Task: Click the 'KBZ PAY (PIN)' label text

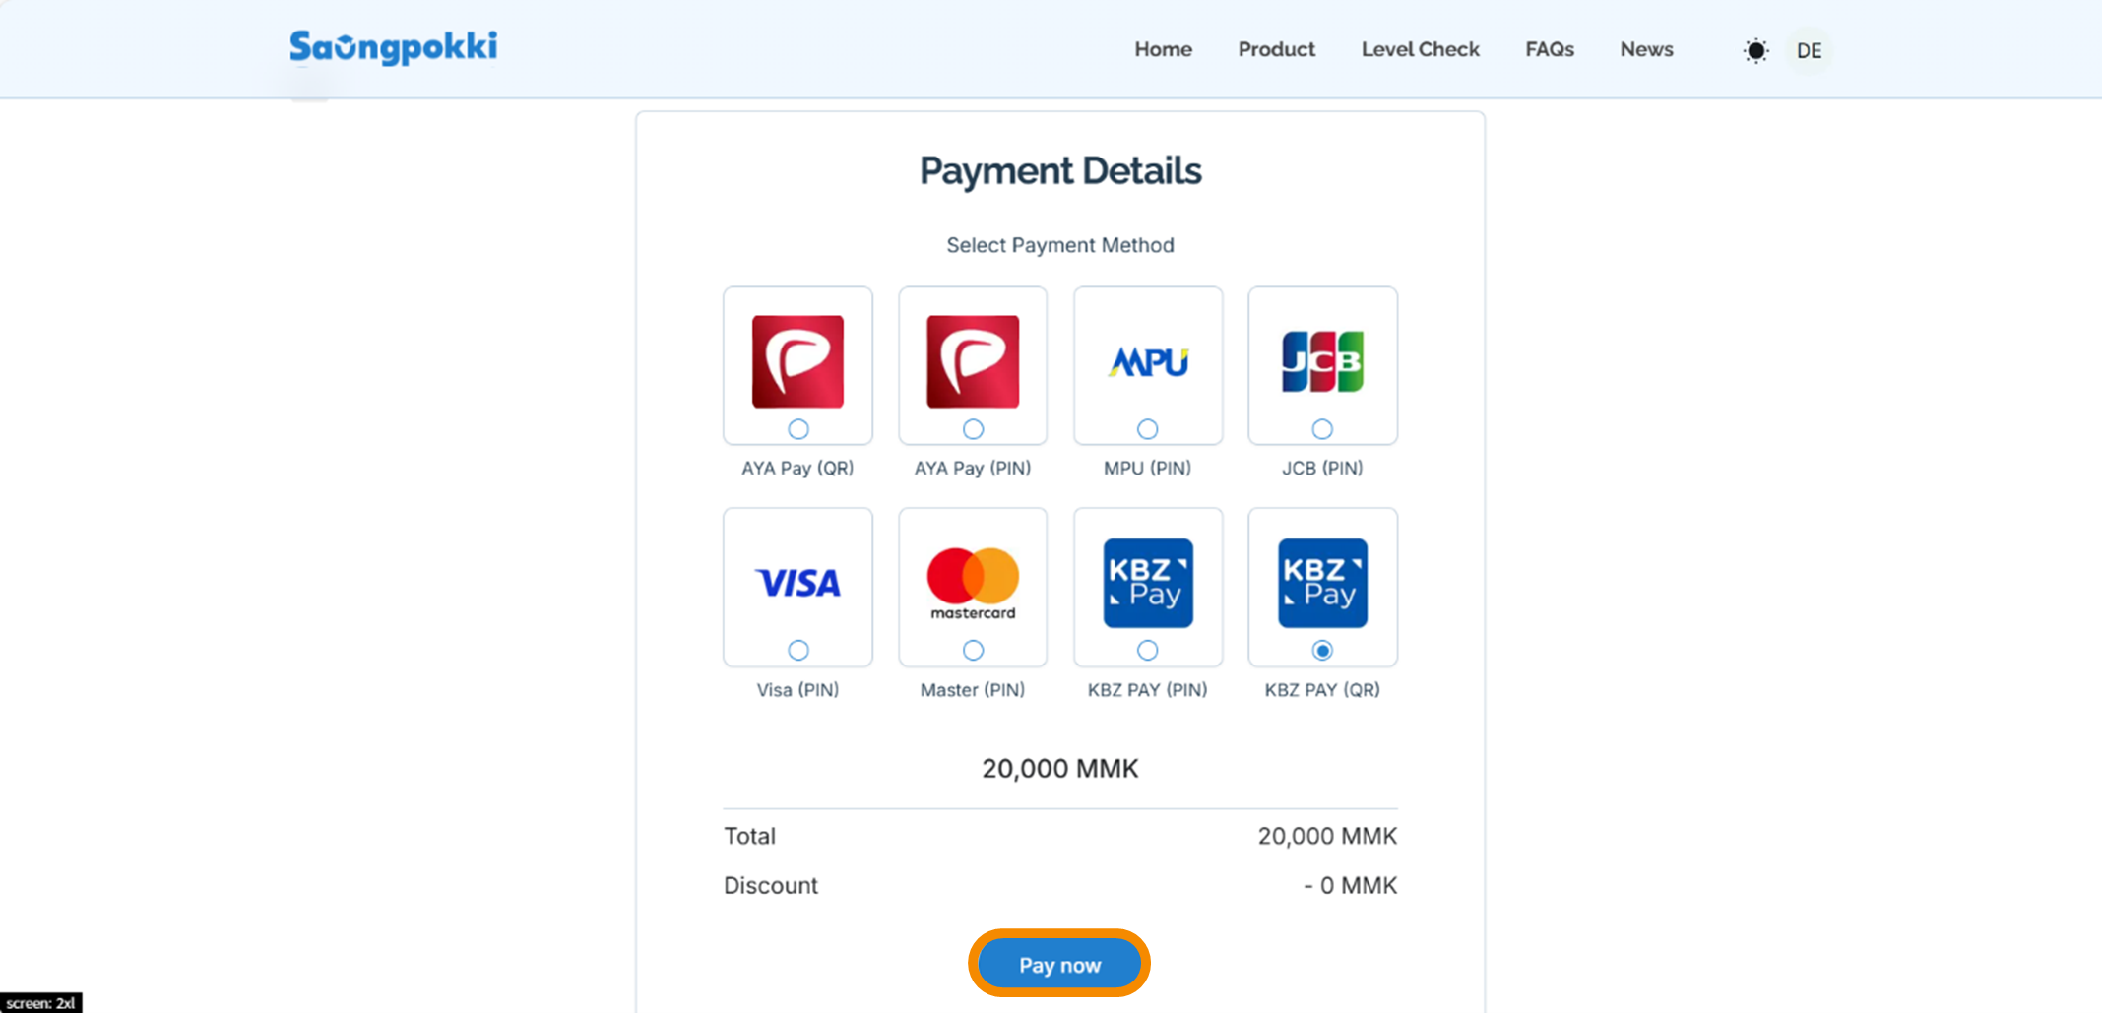Action: 1147,690
